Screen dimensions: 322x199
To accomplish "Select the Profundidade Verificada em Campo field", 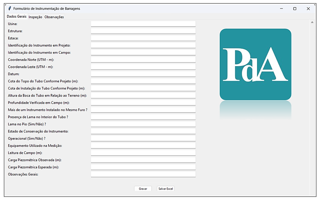I will tap(143, 103).
